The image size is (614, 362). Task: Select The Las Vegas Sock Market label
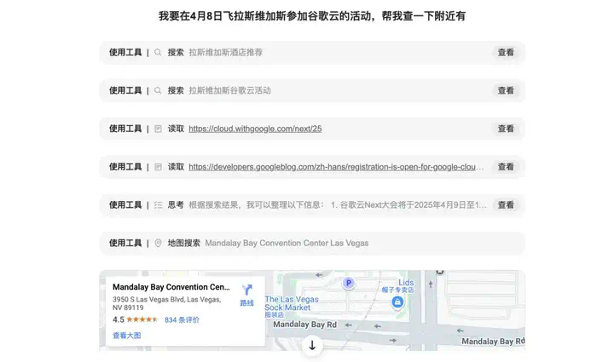292,306
